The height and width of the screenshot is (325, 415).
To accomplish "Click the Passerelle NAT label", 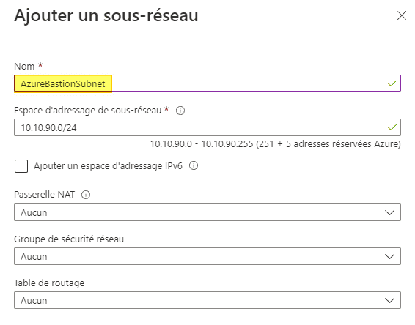I will click(45, 195).
